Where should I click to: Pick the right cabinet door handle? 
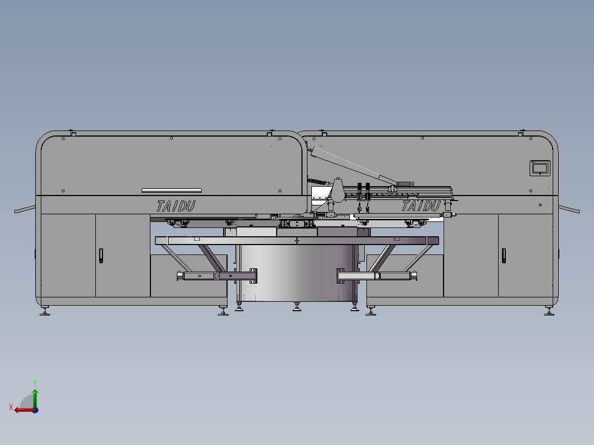tap(504, 256)
